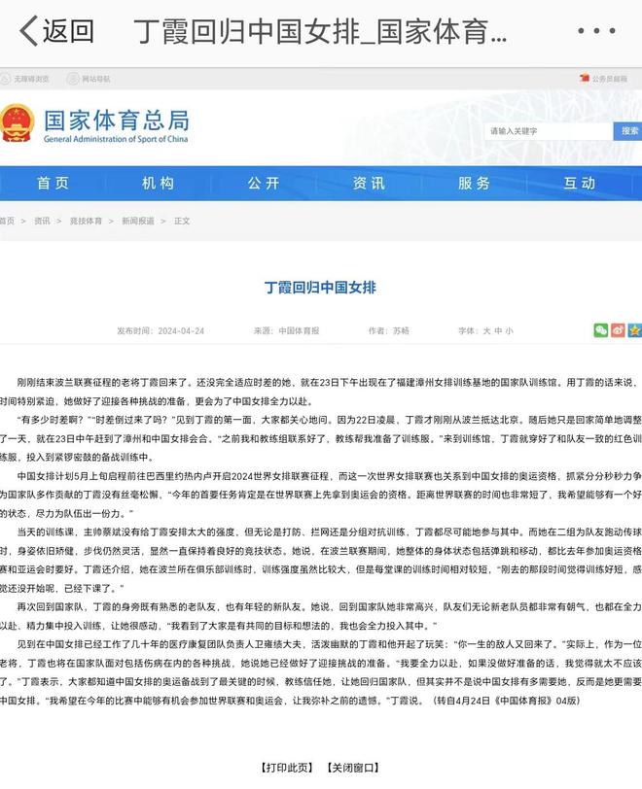
Task: Click the star favorite share icon
Action: coord(634,330)
